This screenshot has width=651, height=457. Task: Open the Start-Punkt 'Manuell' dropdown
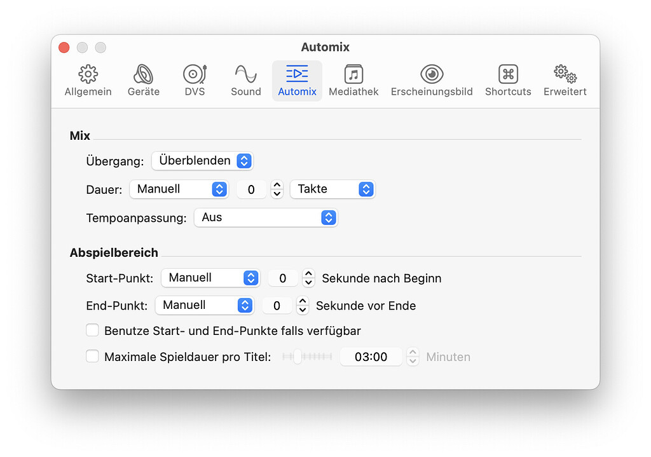210,278
